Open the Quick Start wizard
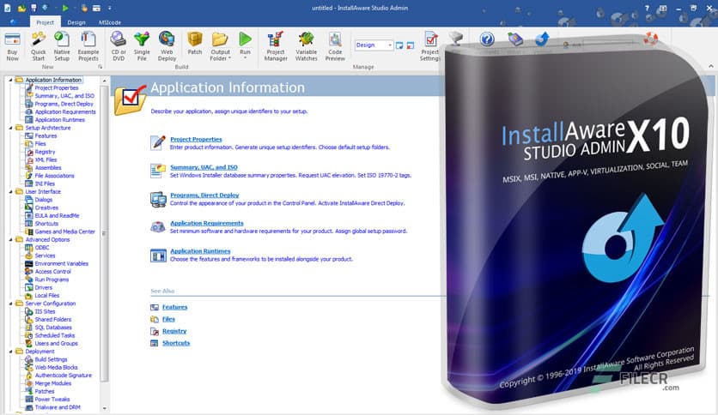 tap(39, 46)
